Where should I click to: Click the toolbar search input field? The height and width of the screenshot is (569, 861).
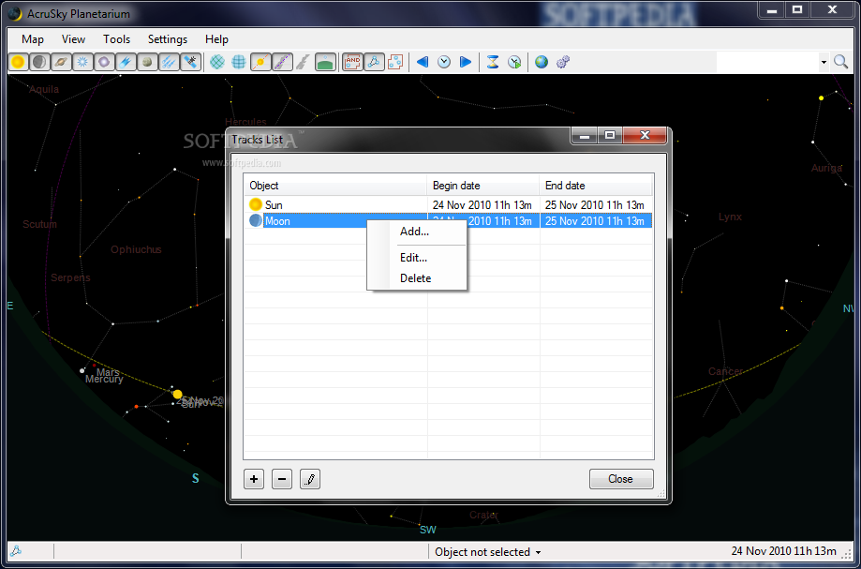click(767, 62)
